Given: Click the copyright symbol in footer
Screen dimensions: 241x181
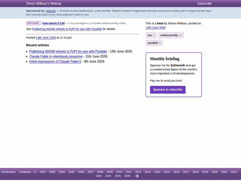Looking at the screenshot, I should pyautogui.click(x=35, y=172).
